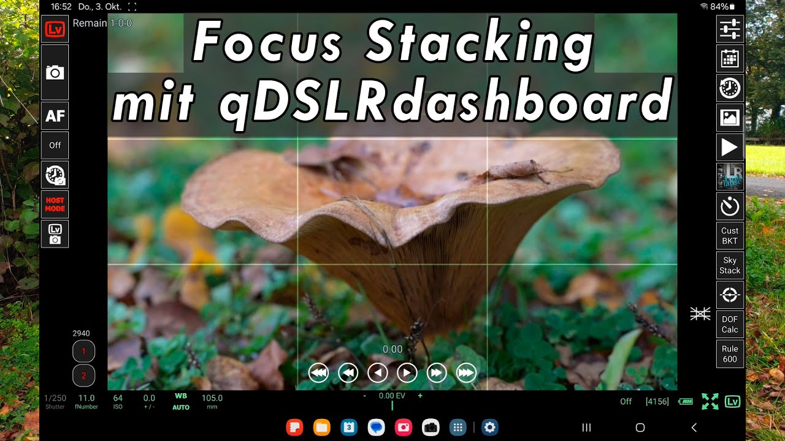This screenshot has width=785, height=441.
Task: Open the DOF Calc tool
Action: tap(730, 325)
